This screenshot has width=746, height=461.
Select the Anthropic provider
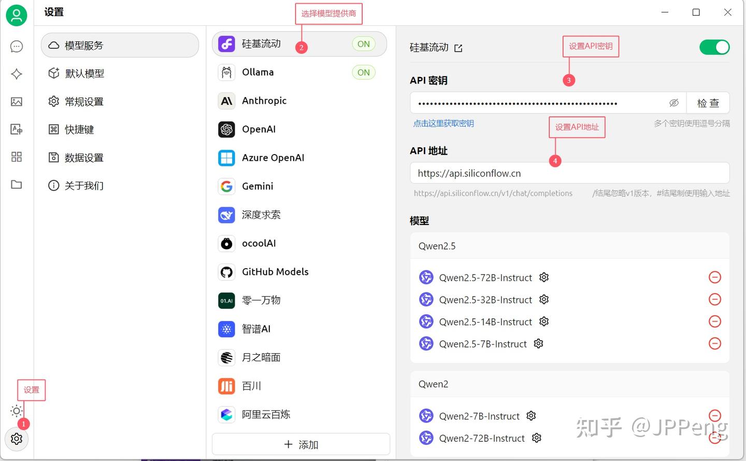(x=299, y=101)
